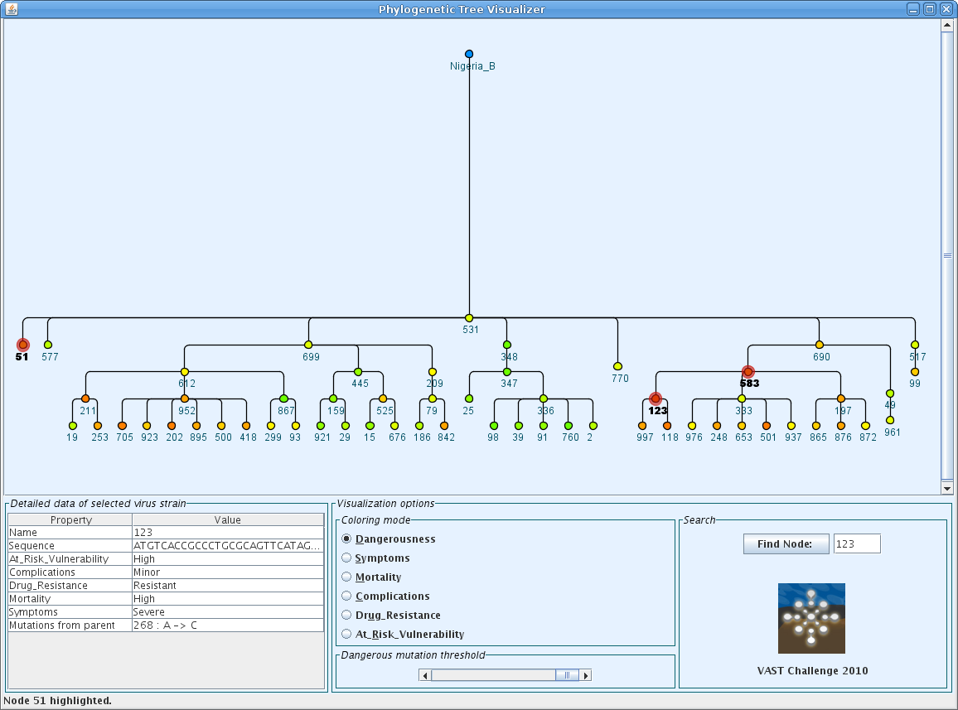
Task: Choose node 952
Action: coord(185,399)
